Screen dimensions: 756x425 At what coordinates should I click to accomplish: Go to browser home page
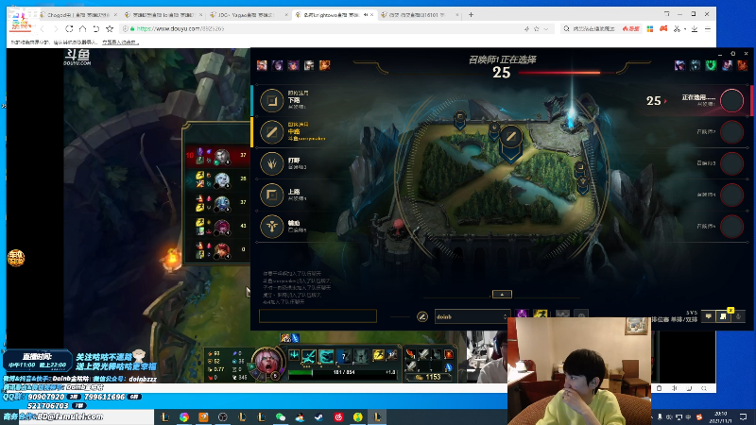point(82,29)
